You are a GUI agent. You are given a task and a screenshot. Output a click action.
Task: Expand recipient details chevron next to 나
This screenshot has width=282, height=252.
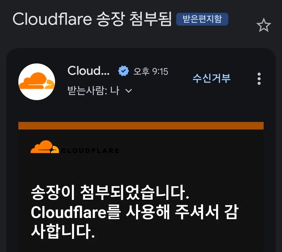coord(128,91)
